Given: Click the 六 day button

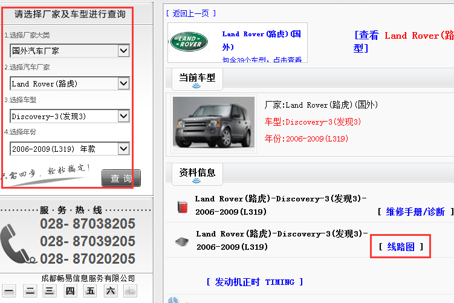Looking at the screenshot, I should [x=111, y=291].
